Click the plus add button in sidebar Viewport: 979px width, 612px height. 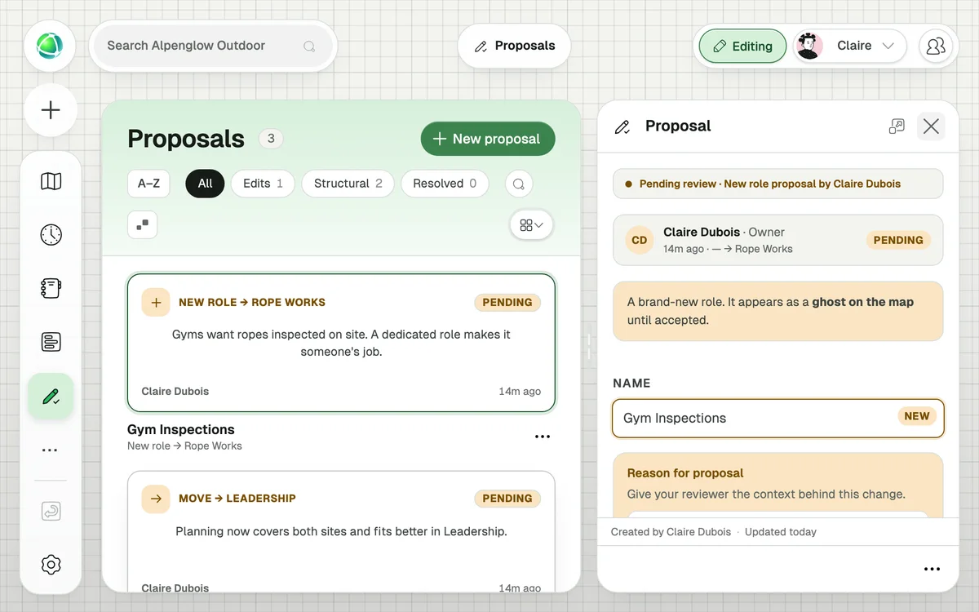pos(51,110)
